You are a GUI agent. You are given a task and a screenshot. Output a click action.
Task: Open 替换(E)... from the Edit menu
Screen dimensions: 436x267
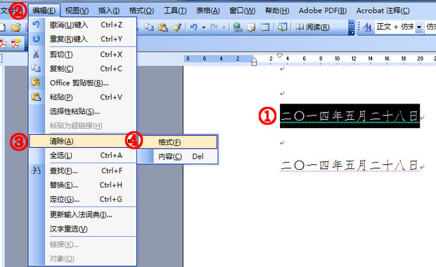83,185
